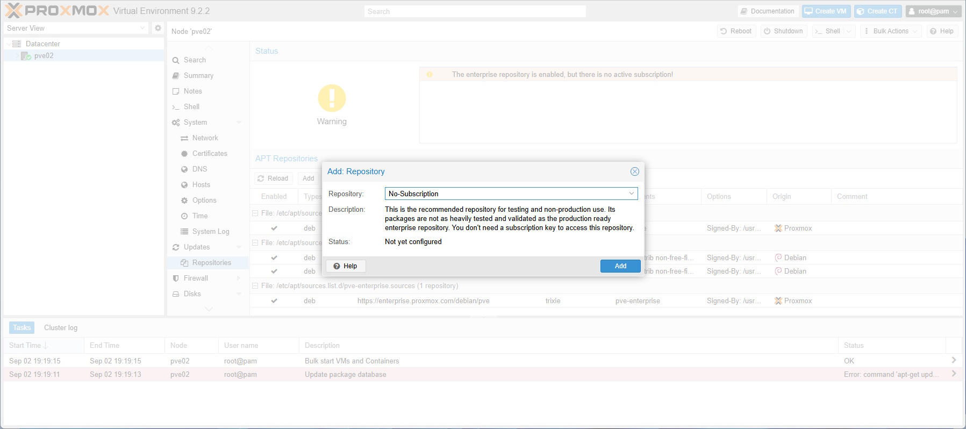Click the Comment column header
The image size is (966, 429).
(897, 197)
